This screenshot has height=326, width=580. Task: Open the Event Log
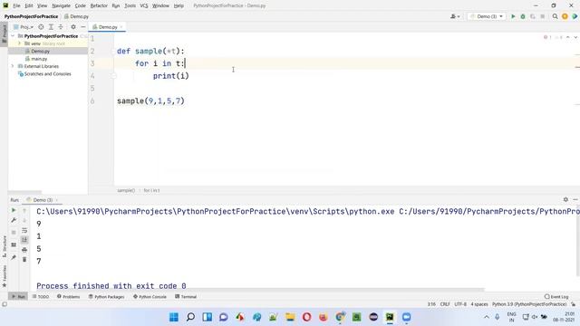tap(556, 296)
